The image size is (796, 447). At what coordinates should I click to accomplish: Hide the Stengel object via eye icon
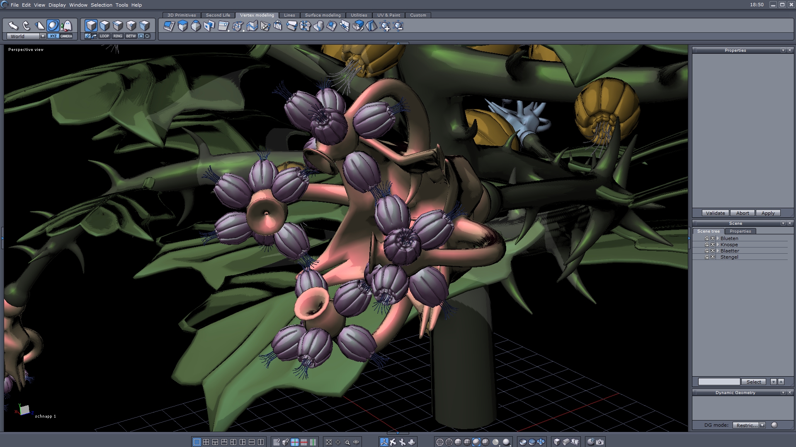click(x=713, y=257)
